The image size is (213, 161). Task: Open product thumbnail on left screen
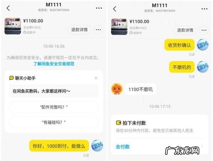pyautogui.click(x=13, y=26)
